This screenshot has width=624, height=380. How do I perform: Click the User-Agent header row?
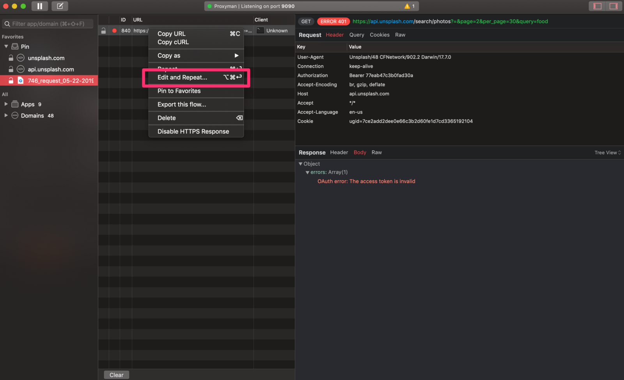(x=459, y=57)
